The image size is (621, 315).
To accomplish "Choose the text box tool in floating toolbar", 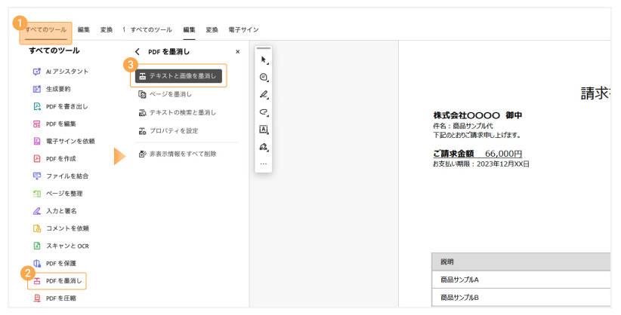I will pos(264,130).
